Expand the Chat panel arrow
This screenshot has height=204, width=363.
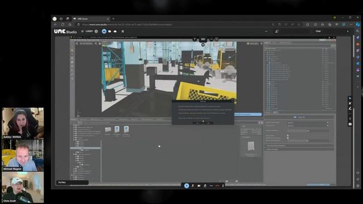[x=348, y=31]
